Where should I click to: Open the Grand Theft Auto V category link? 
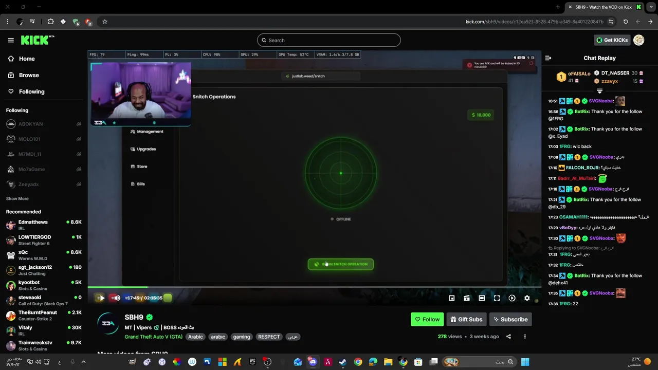pos(153,337)
